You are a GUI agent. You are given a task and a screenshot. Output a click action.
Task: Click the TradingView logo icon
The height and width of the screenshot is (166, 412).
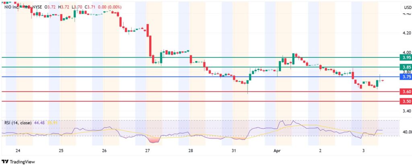pyautogui.click(x=5, y=162)
